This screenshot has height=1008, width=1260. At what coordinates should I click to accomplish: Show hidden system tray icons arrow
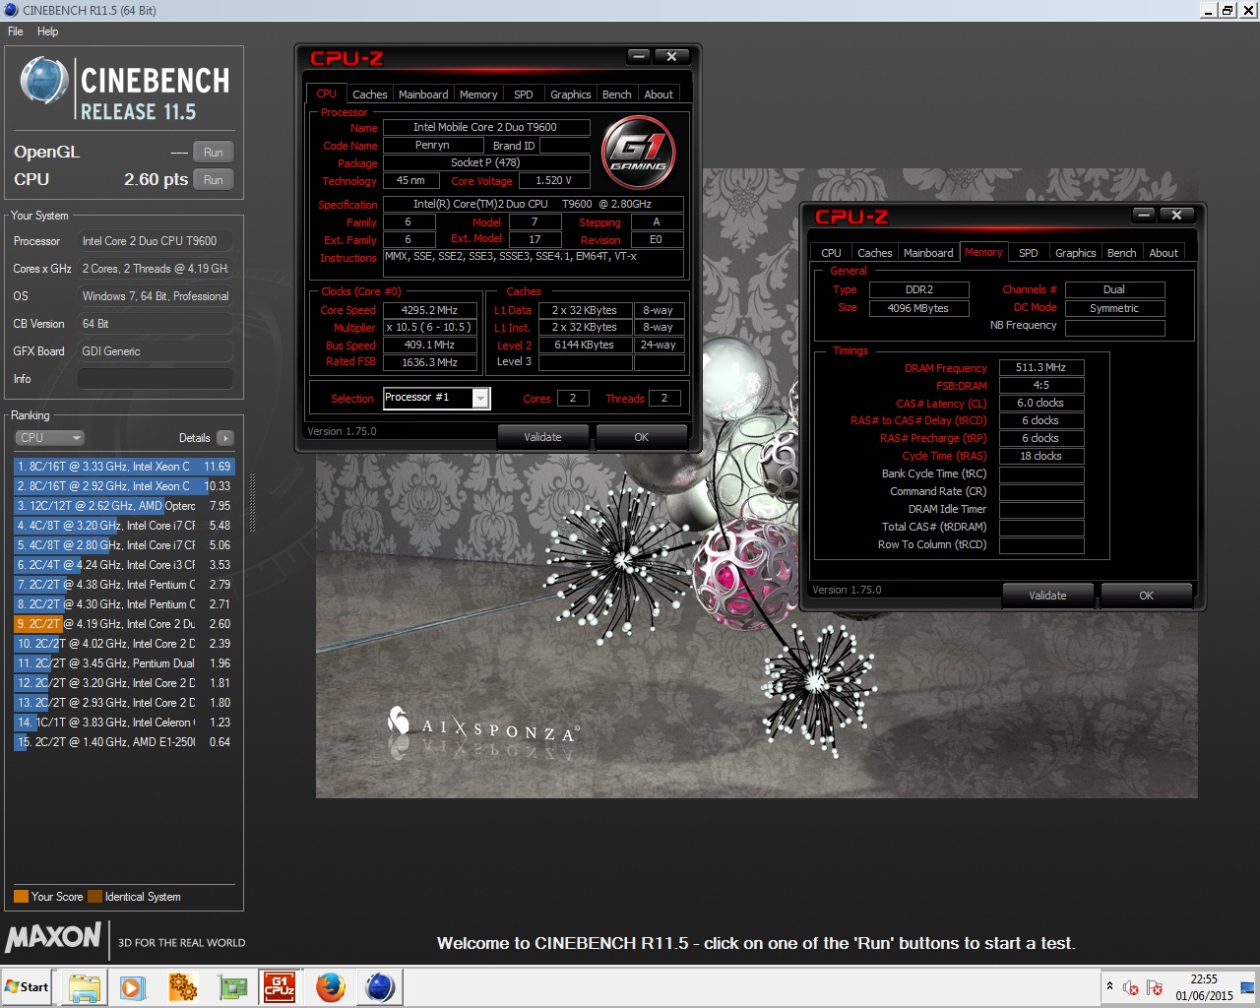1109,986
